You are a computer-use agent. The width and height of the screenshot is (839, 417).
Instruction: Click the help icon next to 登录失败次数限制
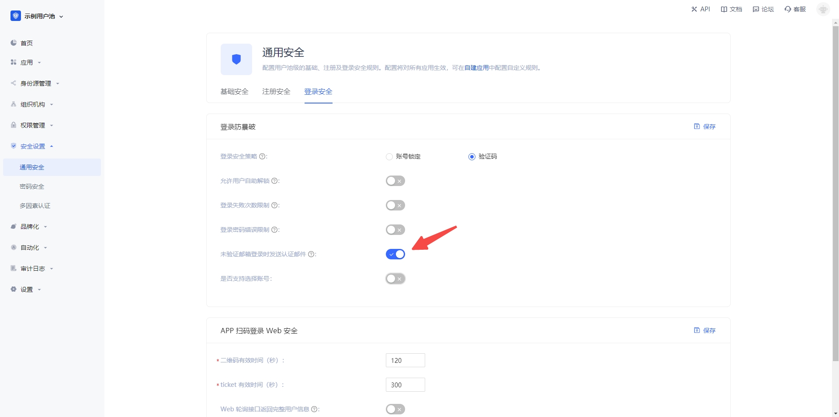[x=274, y=205]
